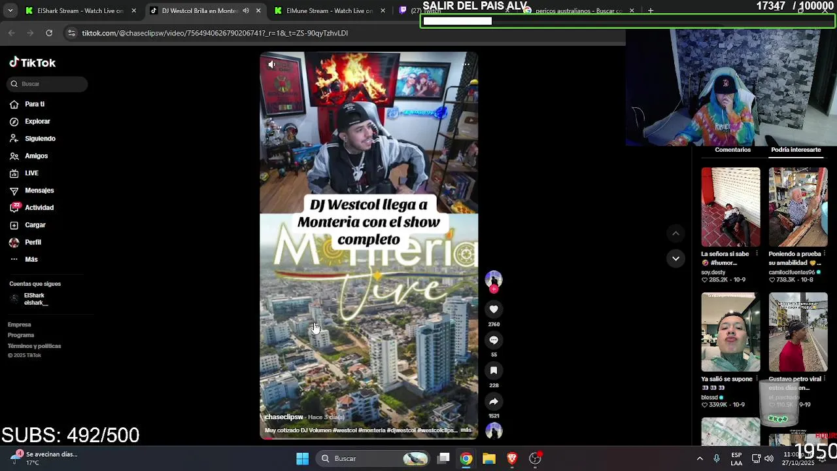Screen dimensions: 837x471
Task: Open the camilocifuentes96 author name
Action: pos(791,272)
